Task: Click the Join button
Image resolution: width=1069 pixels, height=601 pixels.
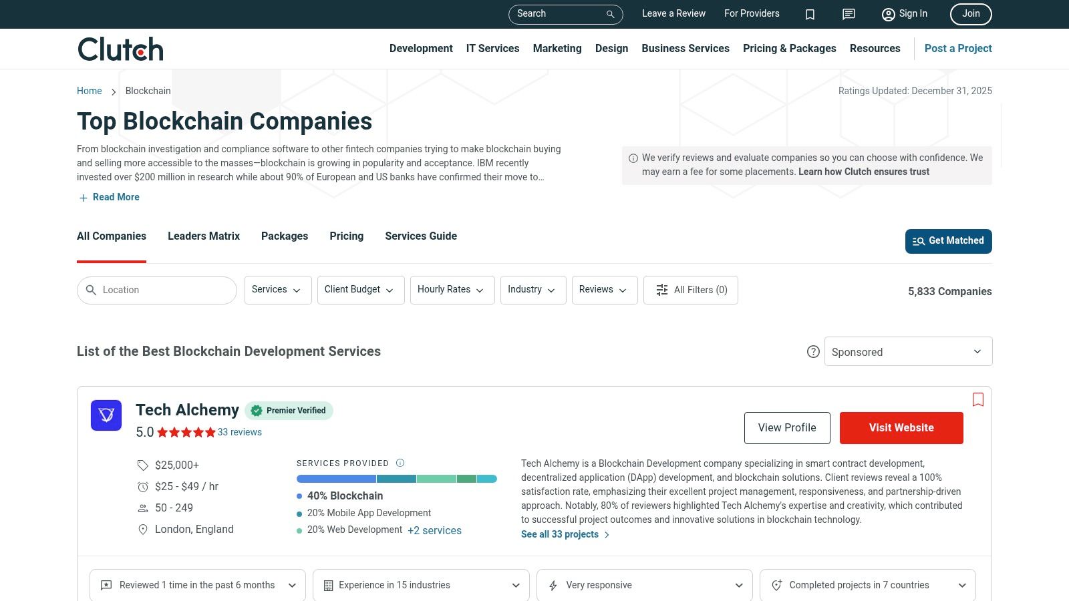Action: coord(971,14)
